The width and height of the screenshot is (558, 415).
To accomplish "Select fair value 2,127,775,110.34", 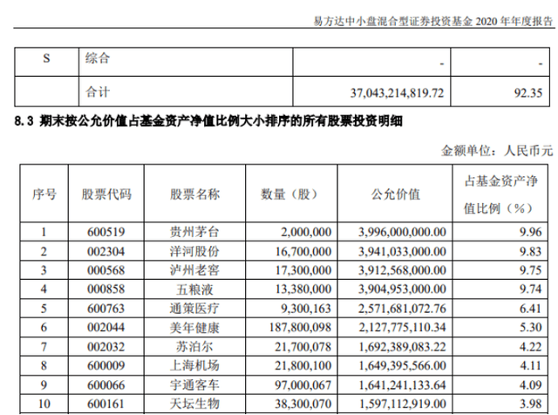I will coord(402,327).
